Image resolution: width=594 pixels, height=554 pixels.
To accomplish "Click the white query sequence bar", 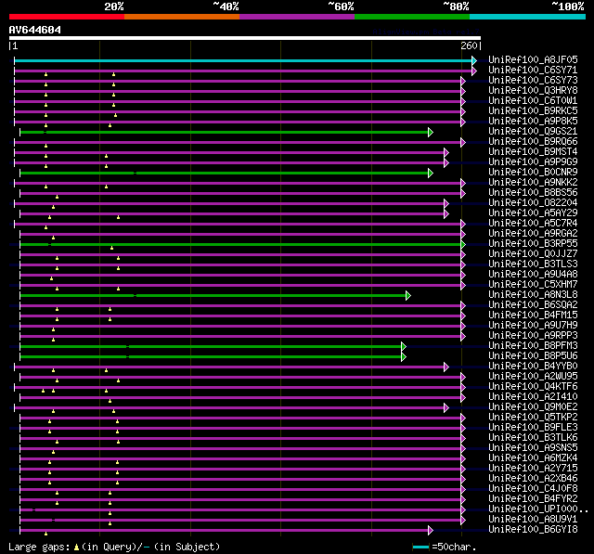I will click(x=245, y=38).
